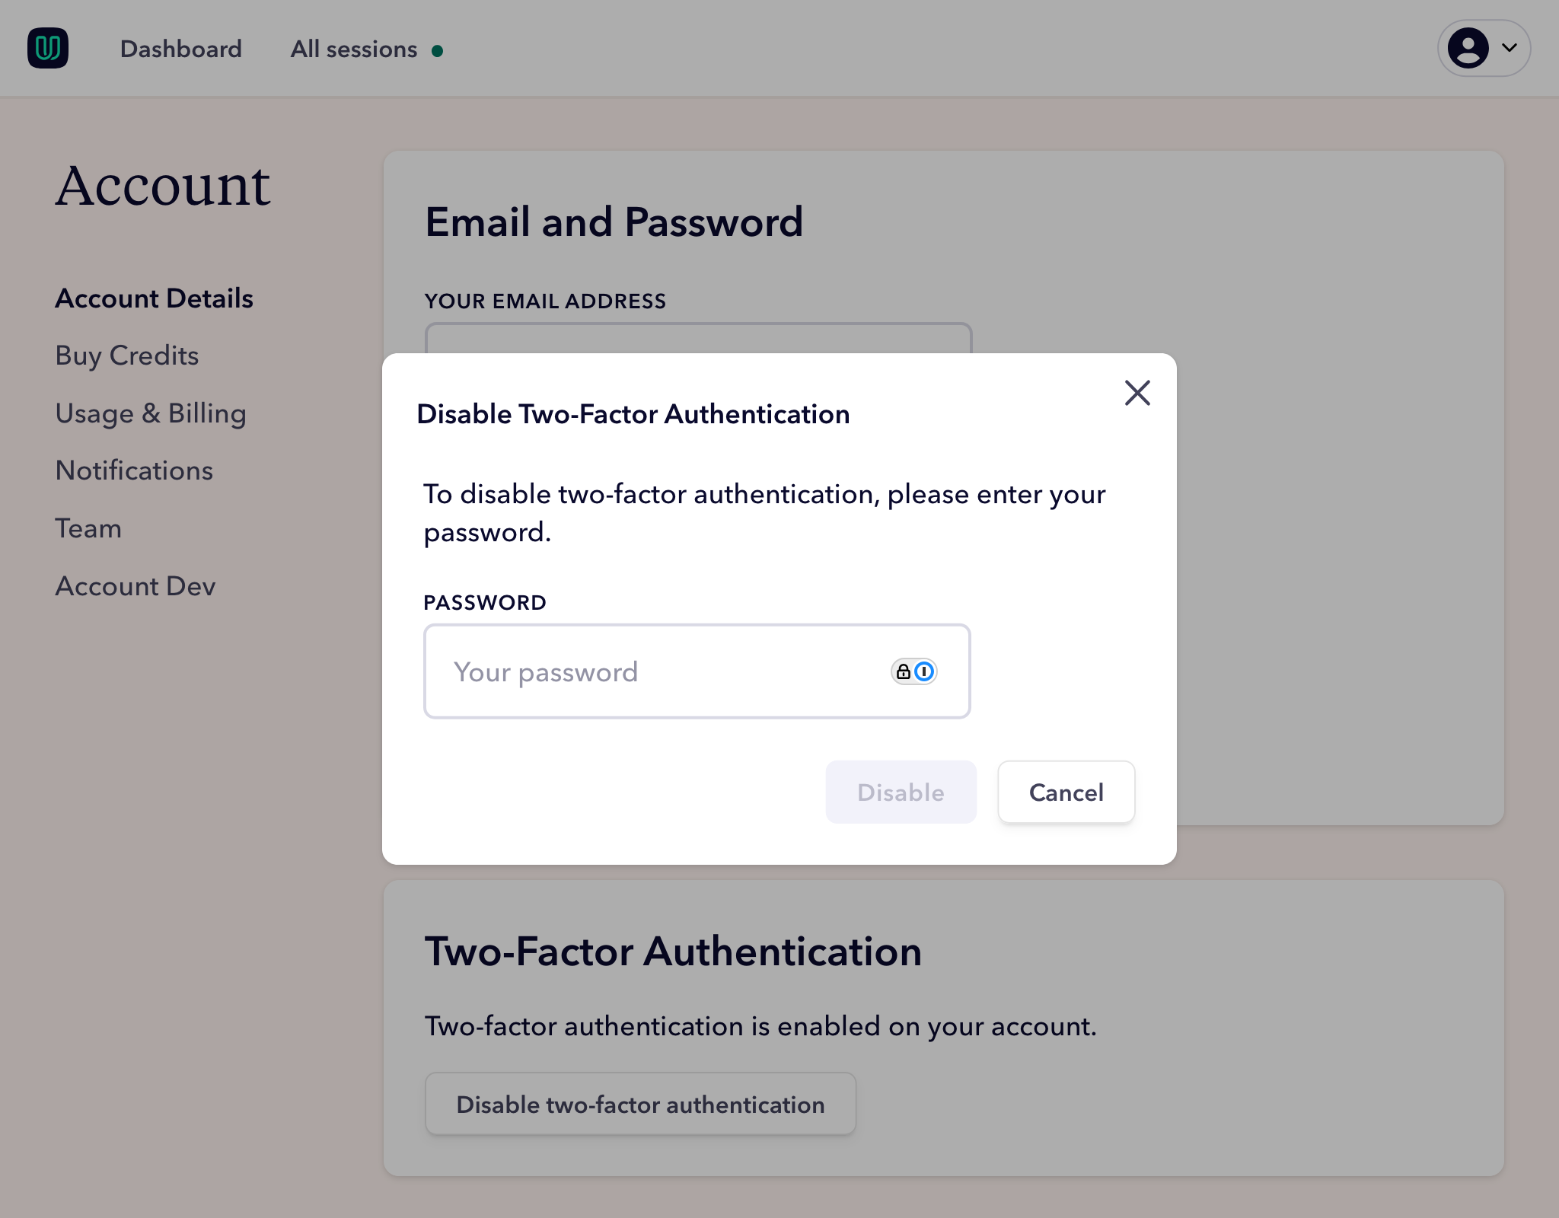Select Account Details in sidebar
Image resolution: width=1559 pixels, height=1218 pixels.
pyautogui.click(x=154, y=298)
